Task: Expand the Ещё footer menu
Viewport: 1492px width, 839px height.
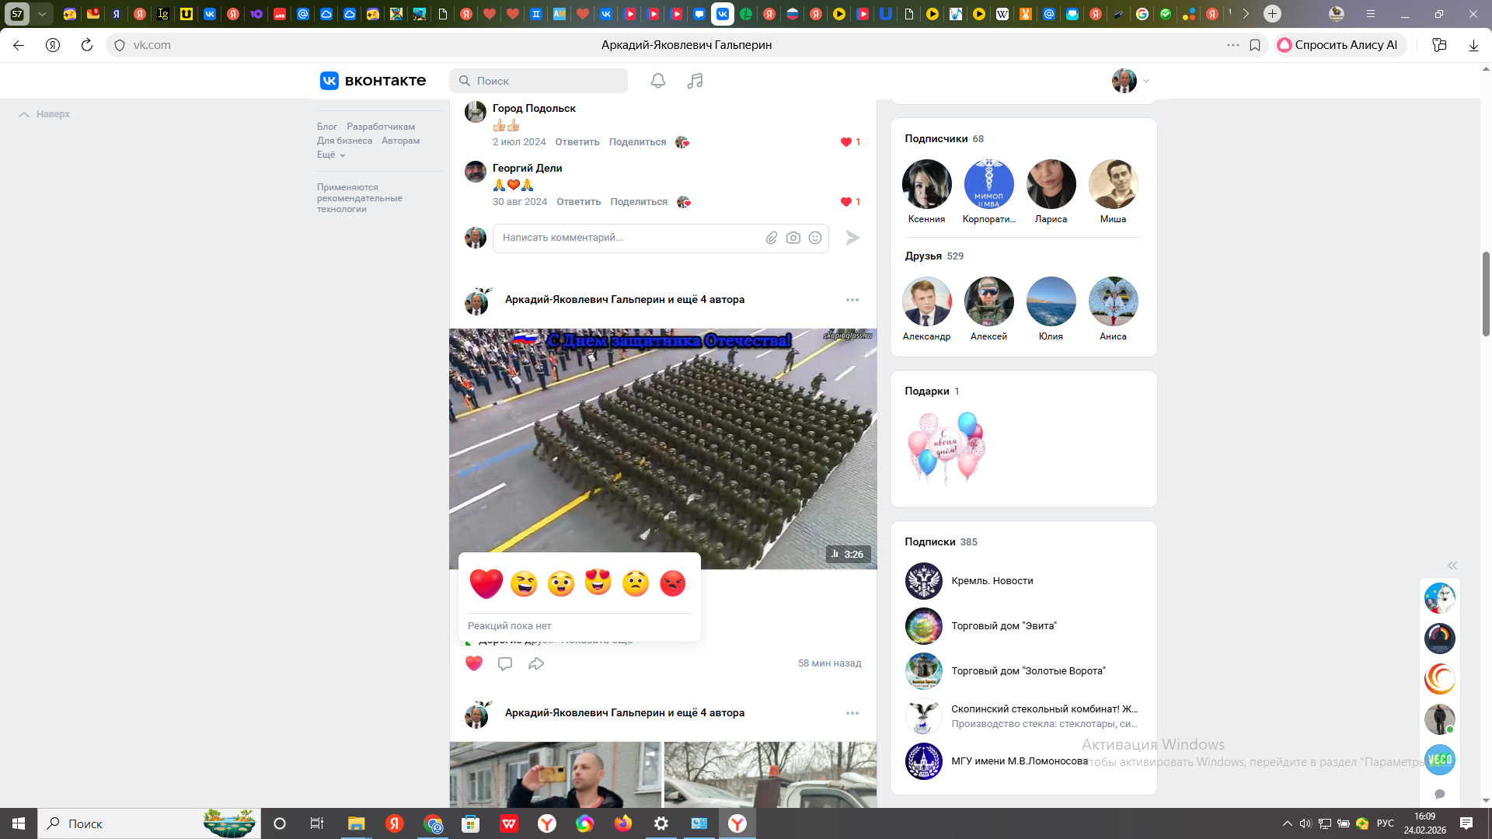Action: pyautogui.click(x=331, y=155)
